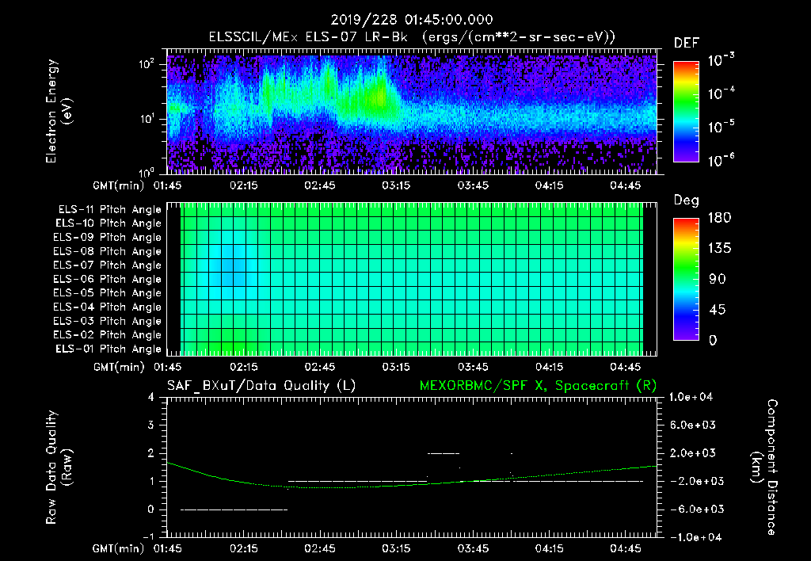The width and height of the screenshot is (811, 561).
Task: Select ELS-11 Pitch Angle row label
Action: point(109,210)
